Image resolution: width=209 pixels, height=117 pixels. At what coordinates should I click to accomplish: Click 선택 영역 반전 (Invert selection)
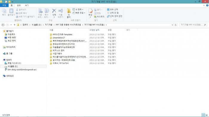tap(115, 16)
